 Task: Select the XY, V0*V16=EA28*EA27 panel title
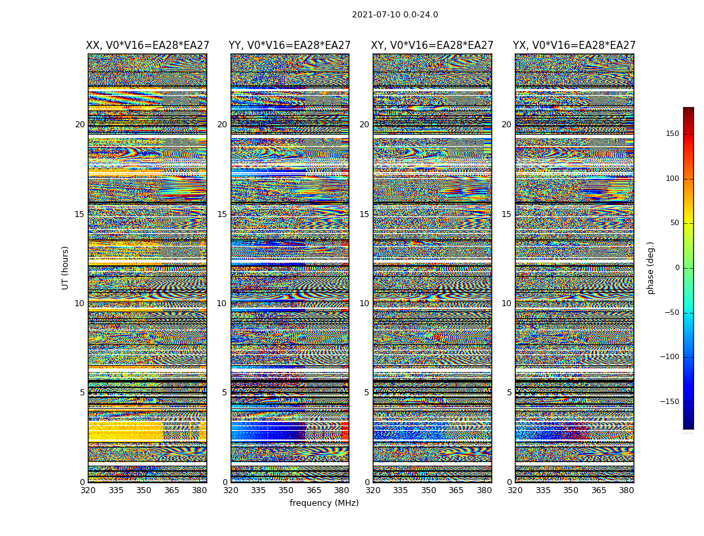pyautogui.click(x=432, y=46)
